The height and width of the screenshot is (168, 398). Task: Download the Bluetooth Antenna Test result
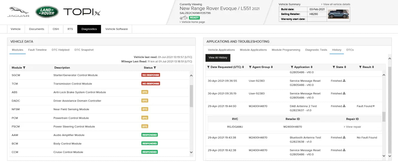coord(344,138)
